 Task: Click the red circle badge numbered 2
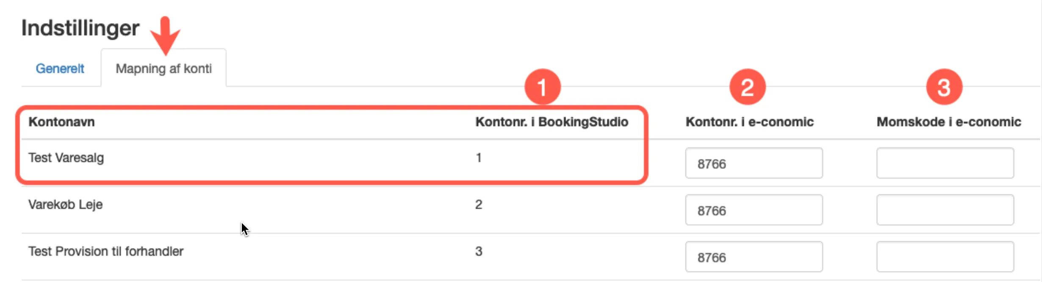[x=747, y=87]
